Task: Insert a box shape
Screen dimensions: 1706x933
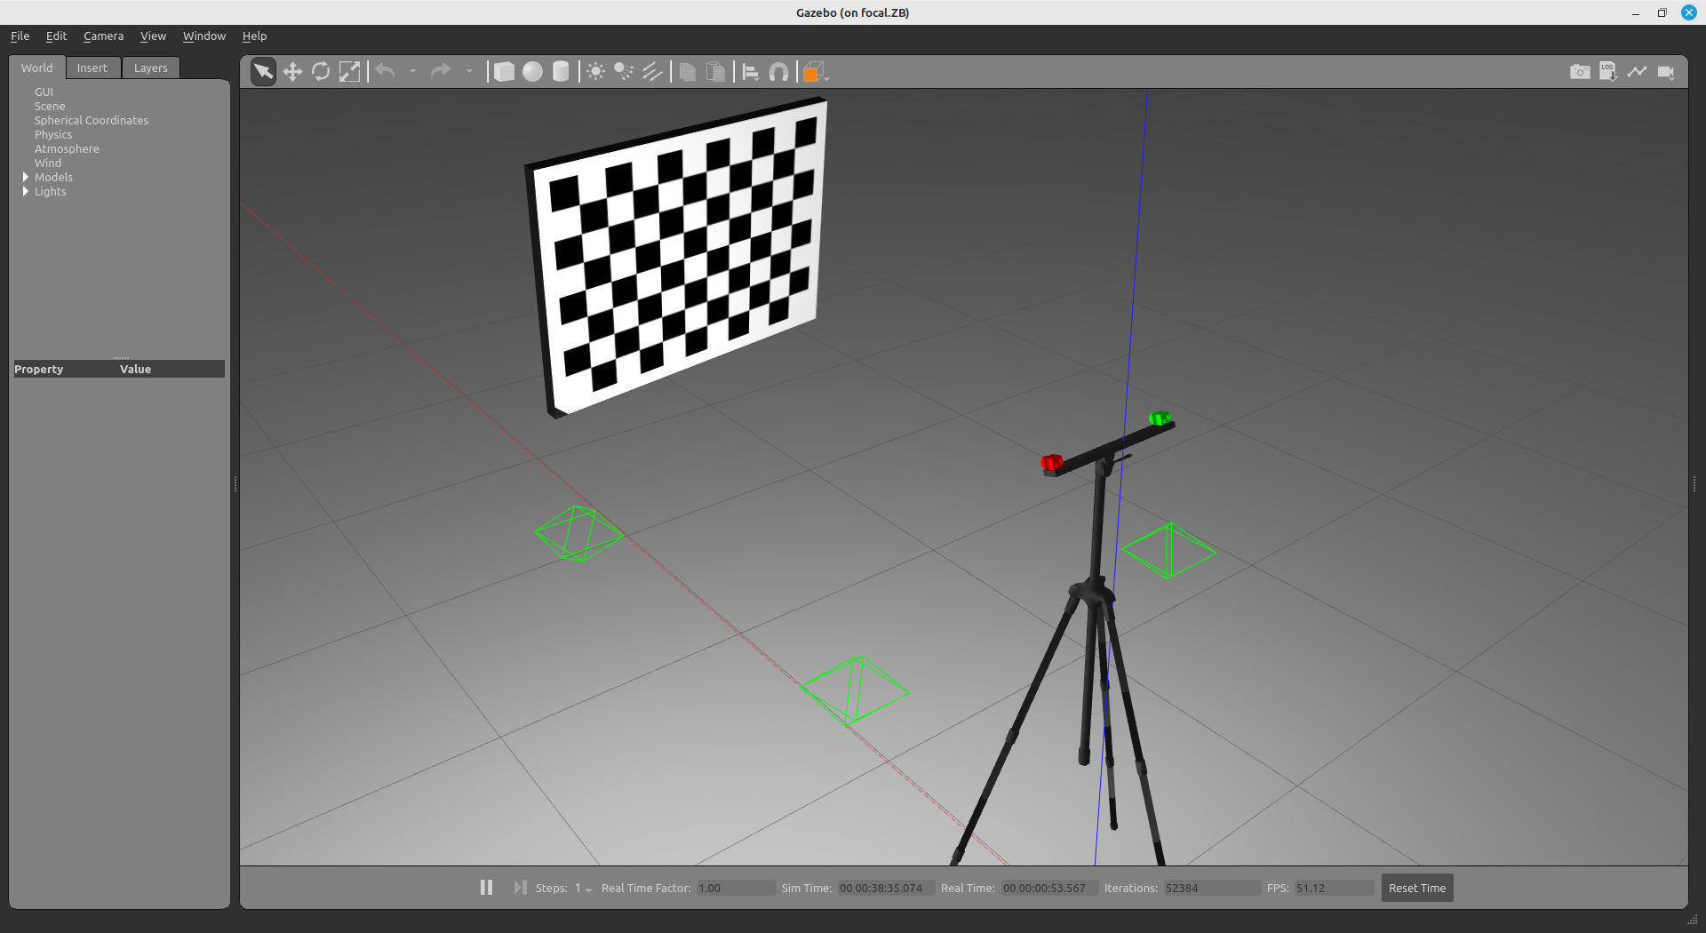Action: tap(504, 72)
